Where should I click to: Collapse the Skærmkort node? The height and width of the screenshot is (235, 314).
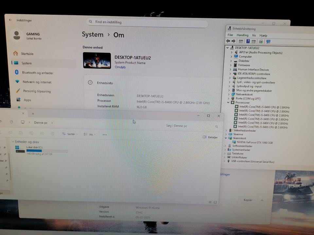pos(226,138)
